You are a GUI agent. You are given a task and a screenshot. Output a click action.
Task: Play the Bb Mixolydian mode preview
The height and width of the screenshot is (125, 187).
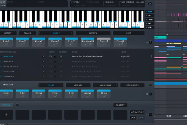43,66
